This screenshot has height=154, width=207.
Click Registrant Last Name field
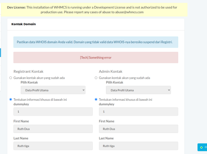(x=53, y=146)
